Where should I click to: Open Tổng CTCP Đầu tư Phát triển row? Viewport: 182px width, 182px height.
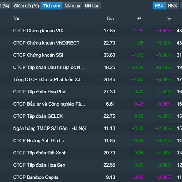click(x=49, y=79)
